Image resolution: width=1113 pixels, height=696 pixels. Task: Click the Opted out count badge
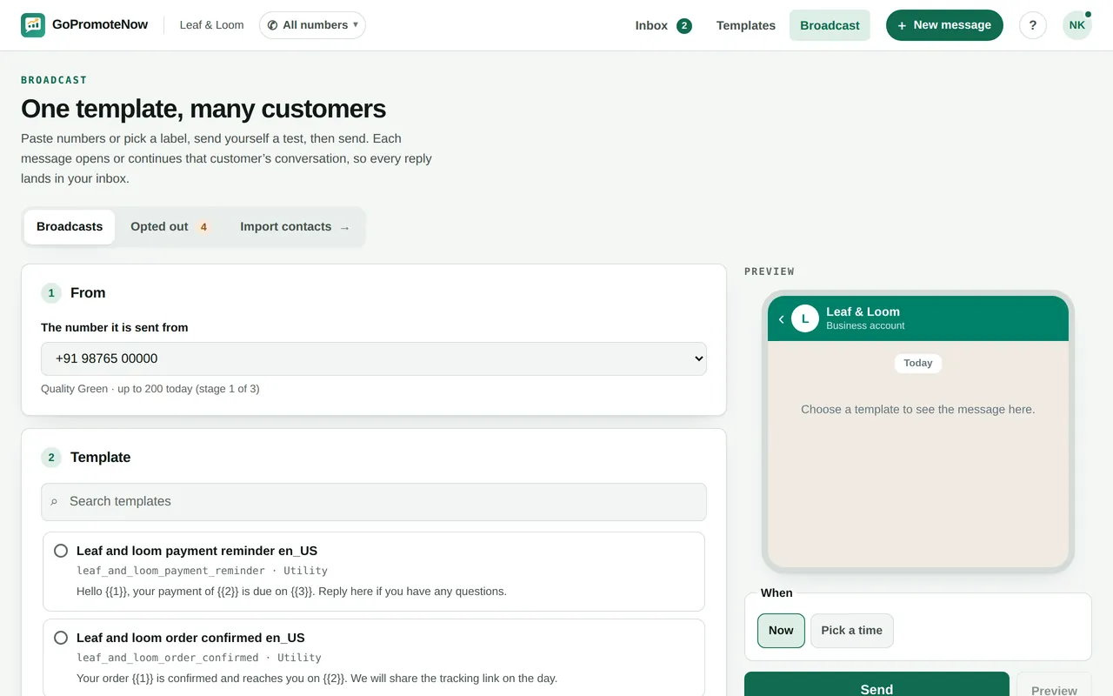[x=203, y=227]
